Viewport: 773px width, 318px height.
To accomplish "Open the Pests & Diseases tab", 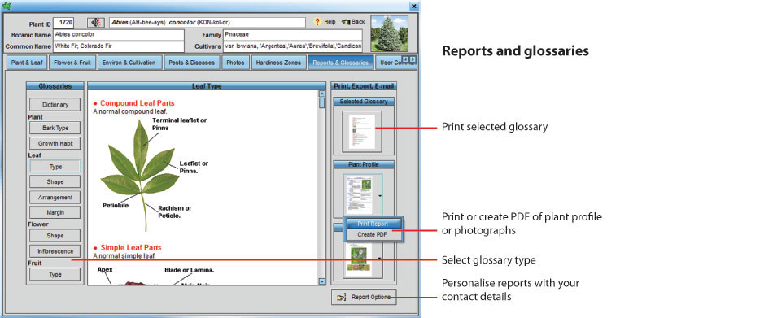I will click(192, 63).
